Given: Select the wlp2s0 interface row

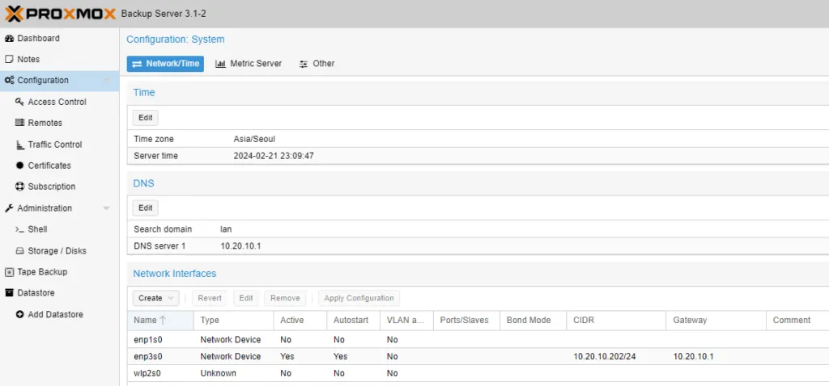Looking at the screenshot, I should click(478, 373).
